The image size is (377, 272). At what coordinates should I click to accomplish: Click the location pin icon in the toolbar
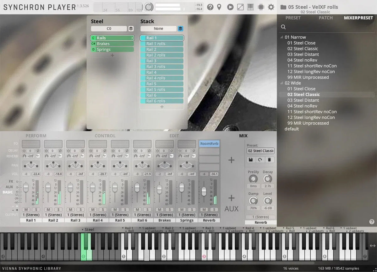219,7
